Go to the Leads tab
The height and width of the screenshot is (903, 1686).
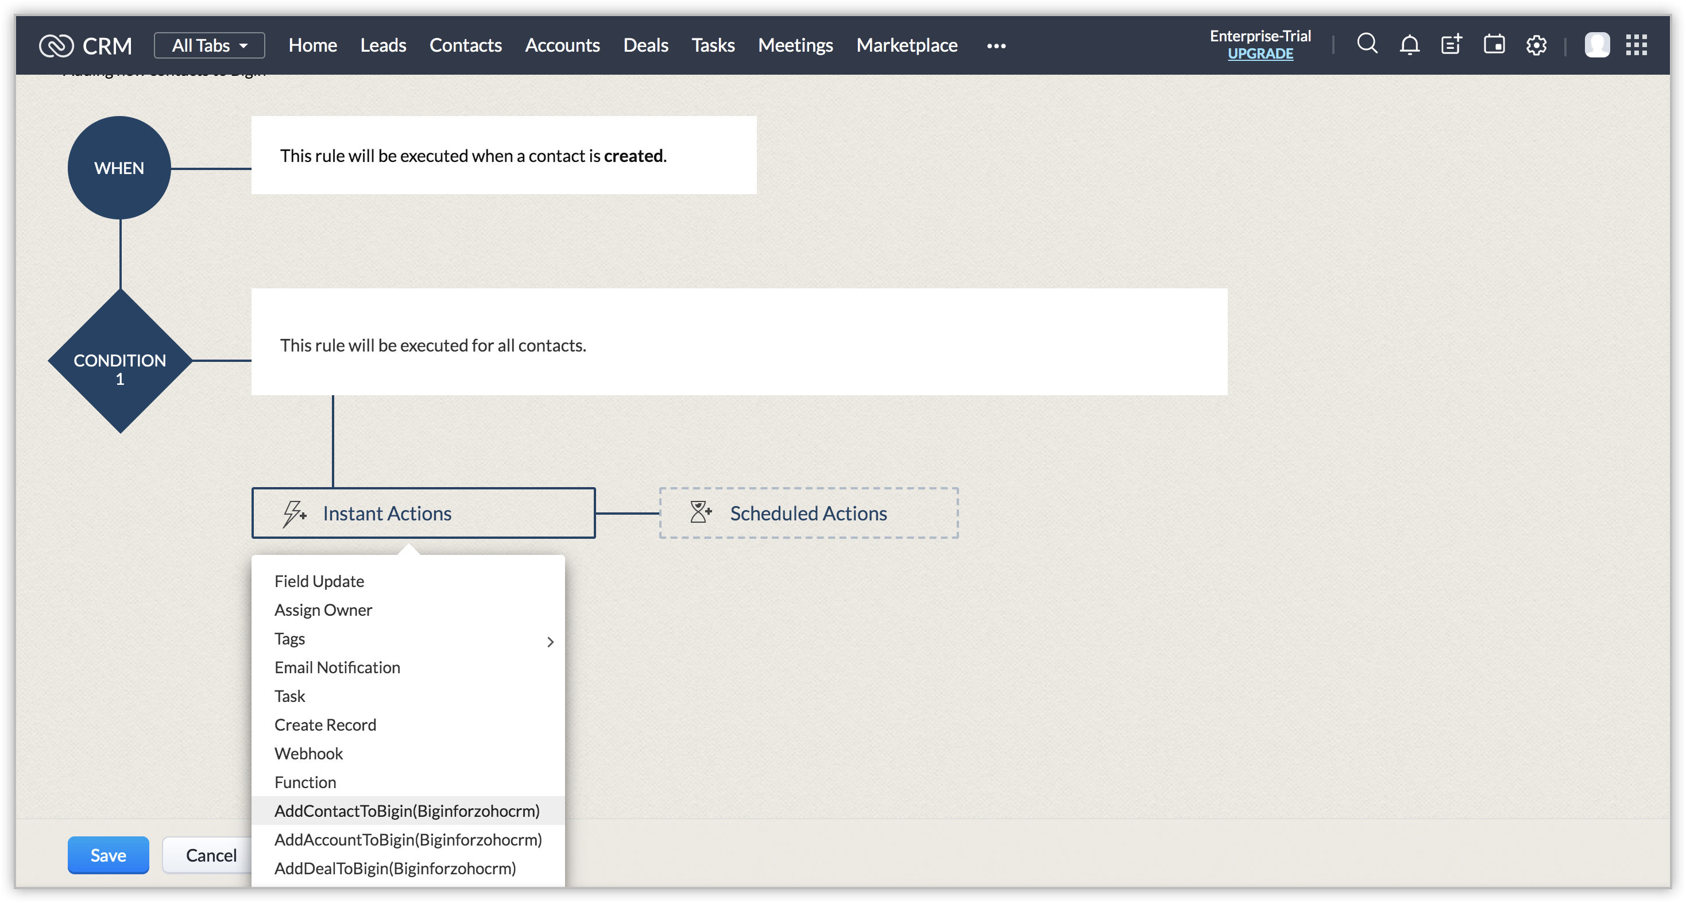pos(383,45)
